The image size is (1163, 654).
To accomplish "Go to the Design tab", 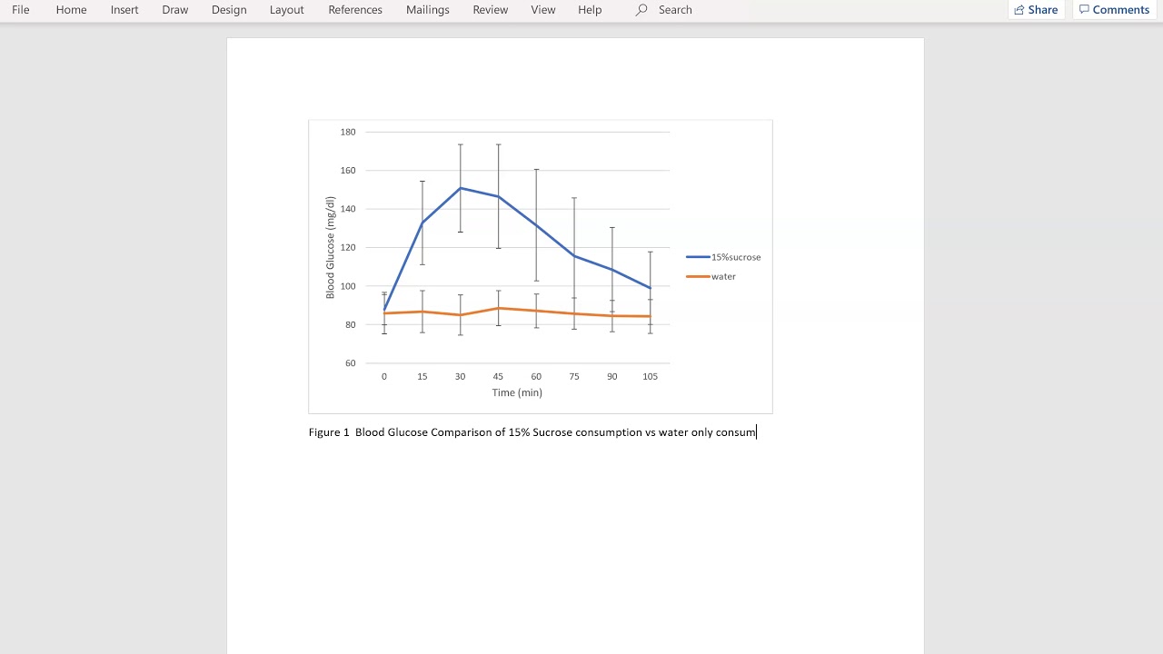I will tap(229, 10).
